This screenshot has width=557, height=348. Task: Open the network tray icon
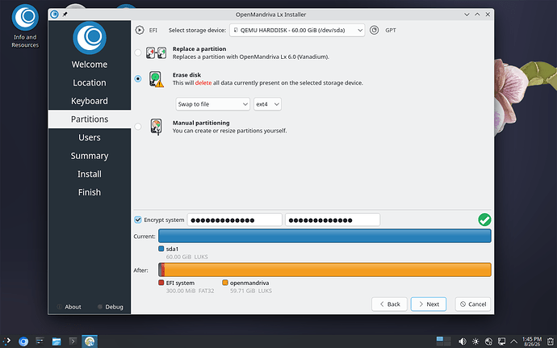488,342
